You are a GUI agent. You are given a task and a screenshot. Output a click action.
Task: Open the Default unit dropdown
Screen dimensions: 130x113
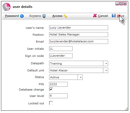coord(106,70)
